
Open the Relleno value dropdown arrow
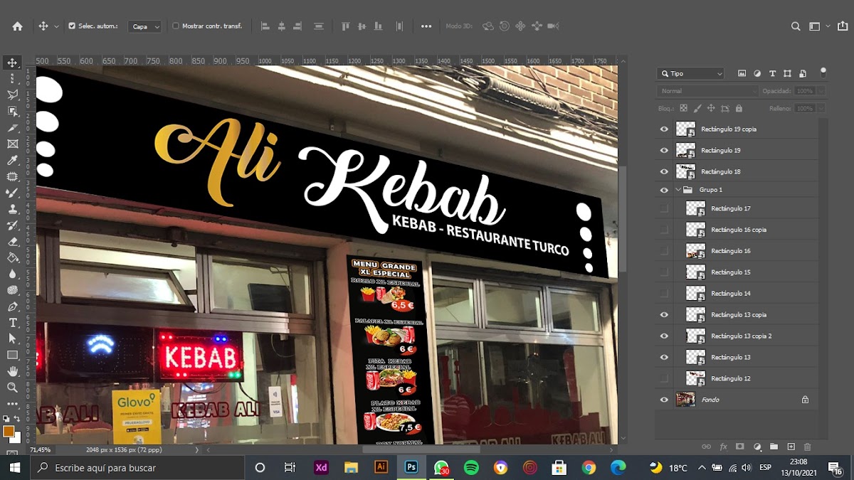coord(821,109)
